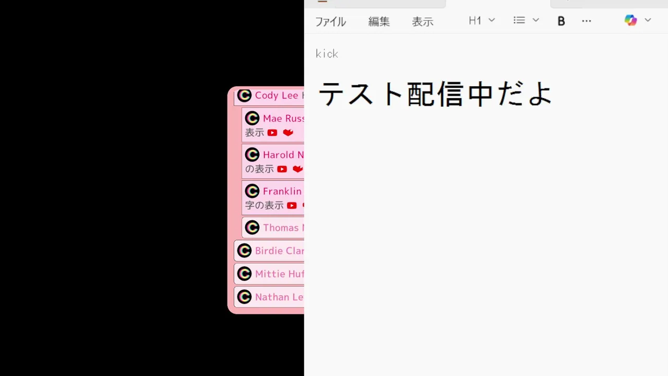Select the Mittie Huf username in chat
Image resolution: width=668 pixels, height=376 pixels.
click(x=279, y=274)
